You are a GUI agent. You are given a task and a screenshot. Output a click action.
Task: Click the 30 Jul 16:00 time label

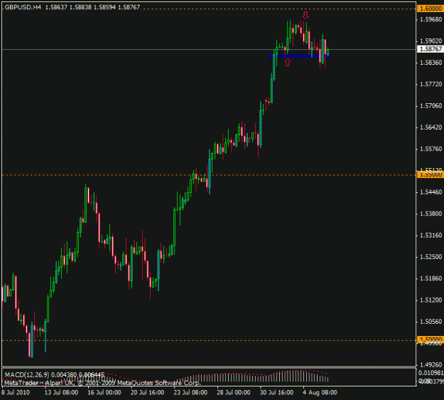[x=276, y=393]
